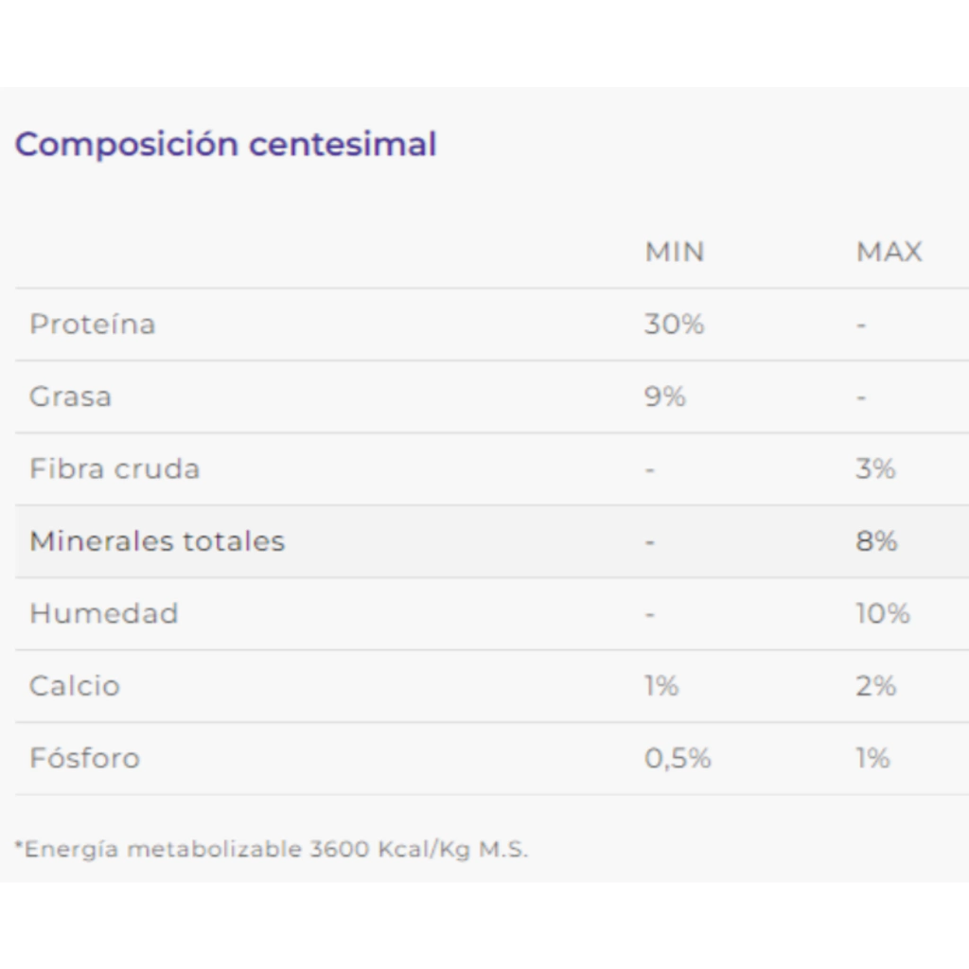This screenshot has height=969, width=969.
Task: Select the 0,5% Fósforo minimum value
Action: click(x=678, y=759)
